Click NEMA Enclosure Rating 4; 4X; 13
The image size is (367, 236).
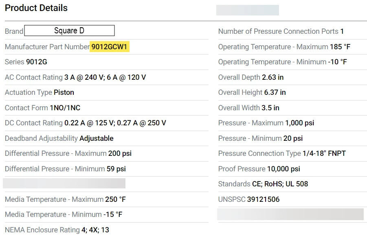coord(95,230)
